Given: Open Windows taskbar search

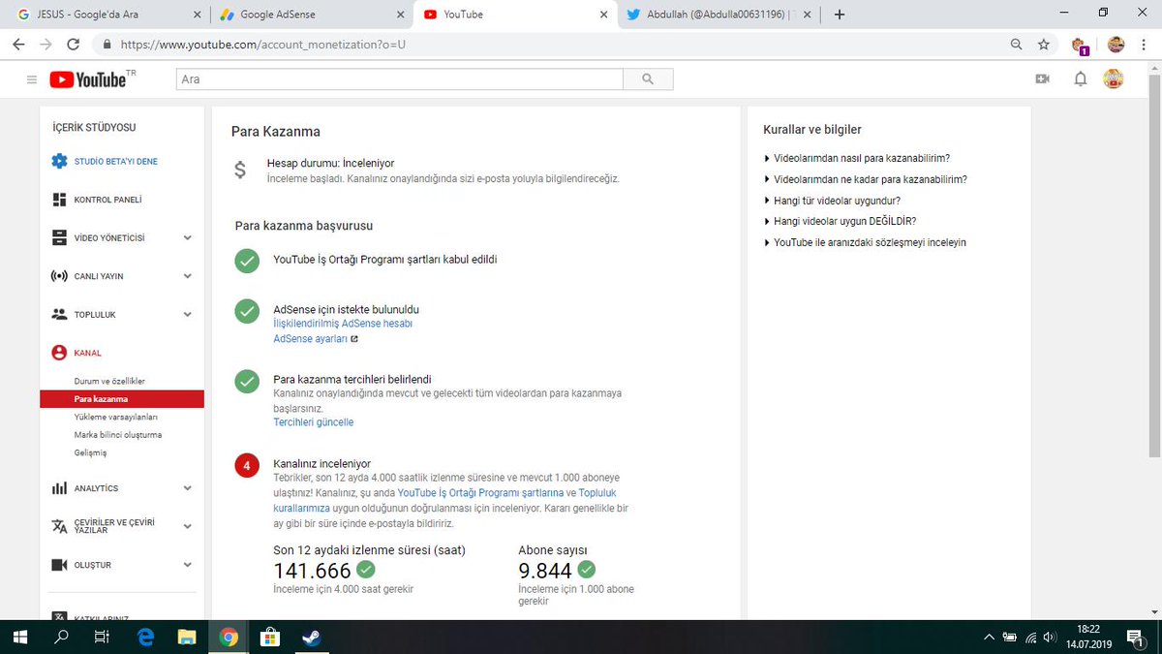Looking at the screenshot, I should pos(61,637).
